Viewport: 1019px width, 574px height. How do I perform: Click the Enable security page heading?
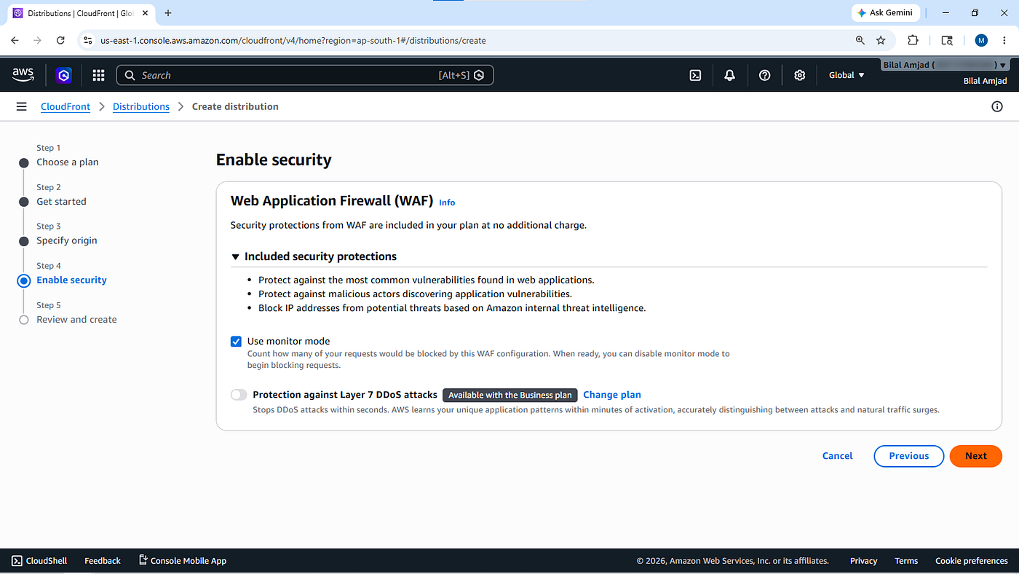[x=274, y=160]
